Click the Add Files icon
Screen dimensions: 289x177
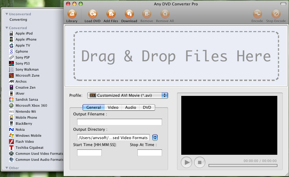(111, 14)
